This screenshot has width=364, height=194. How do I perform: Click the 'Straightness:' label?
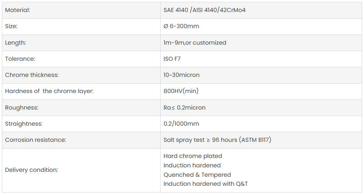pyautogui.click(x=24, y=124)
